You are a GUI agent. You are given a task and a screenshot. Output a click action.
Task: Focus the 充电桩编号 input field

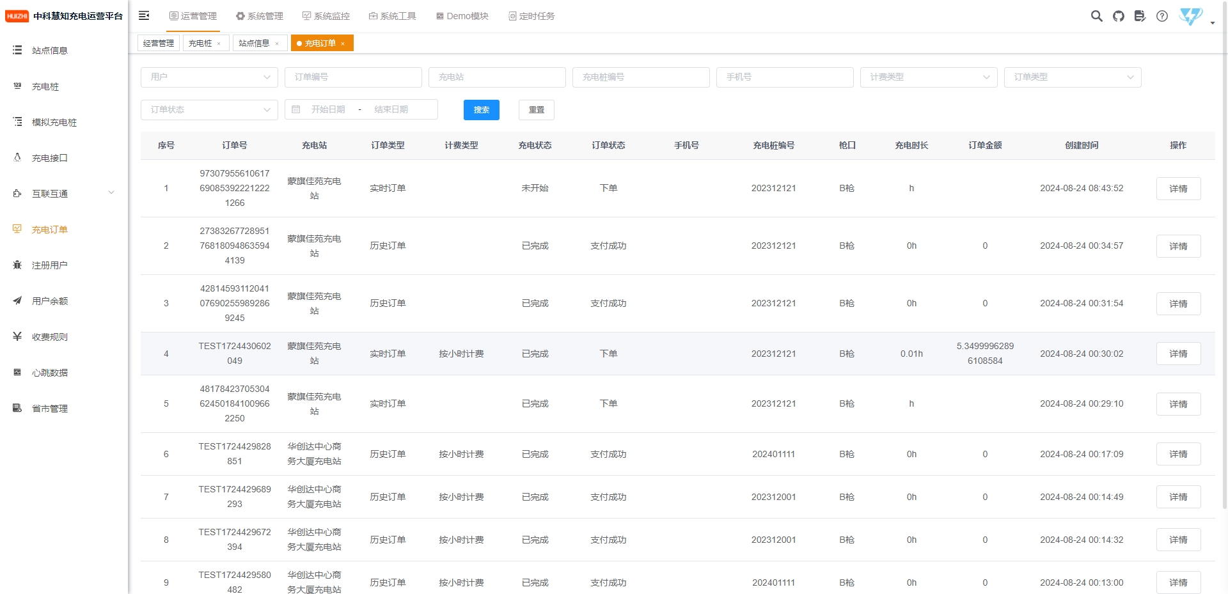(x=641, y=77)
